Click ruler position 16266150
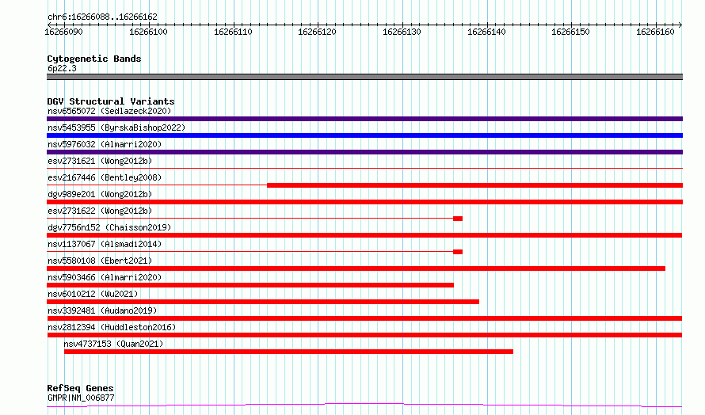This screenshot has height=415, width=705. tap(570, 32)
